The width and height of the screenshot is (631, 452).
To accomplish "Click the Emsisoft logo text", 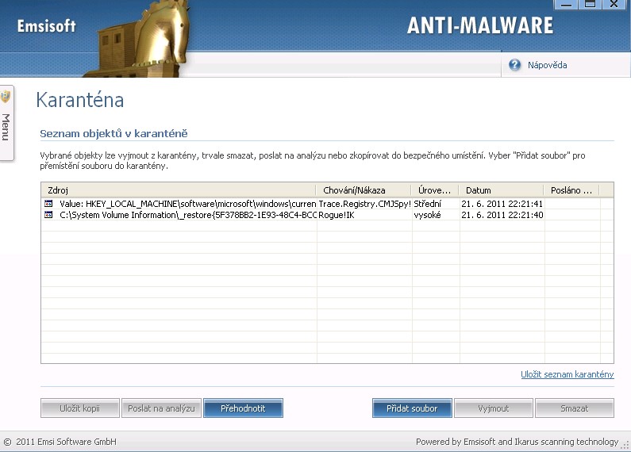I will click(x=46, y=26).
